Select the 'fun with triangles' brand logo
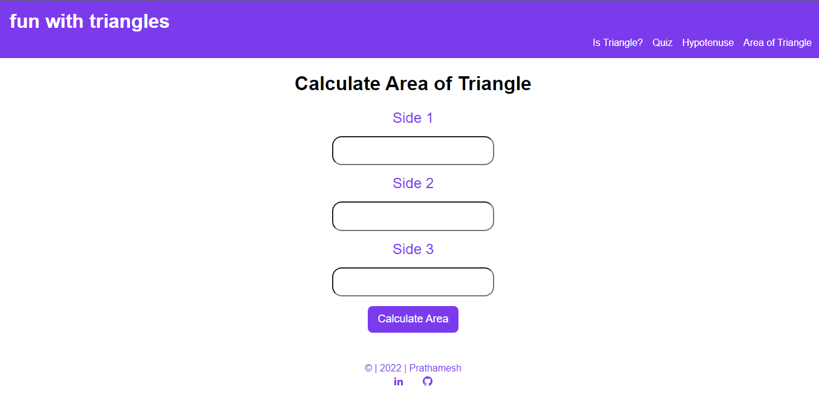The width and height of the screenshot is (819, 395). click(x=88, y=21)
